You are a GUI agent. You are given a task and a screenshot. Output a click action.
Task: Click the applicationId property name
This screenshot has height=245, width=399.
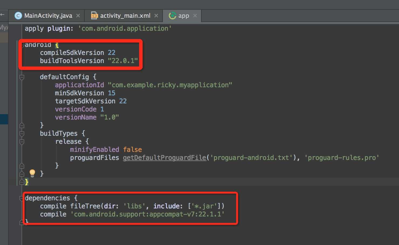pos(80,85)
